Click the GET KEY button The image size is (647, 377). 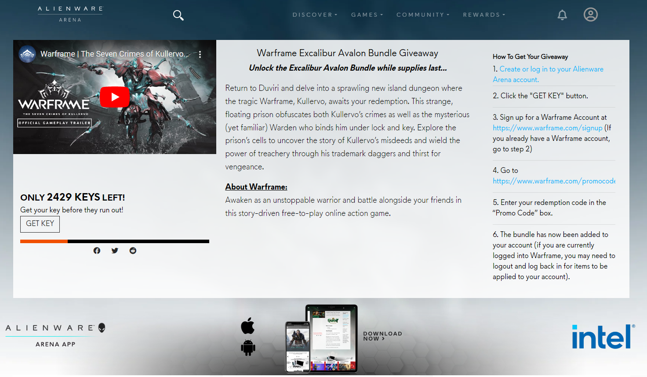pos(40,224)
